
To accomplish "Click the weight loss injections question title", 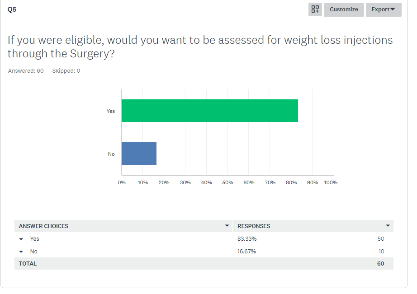I will pyautogui.click(x=200, y=47).
